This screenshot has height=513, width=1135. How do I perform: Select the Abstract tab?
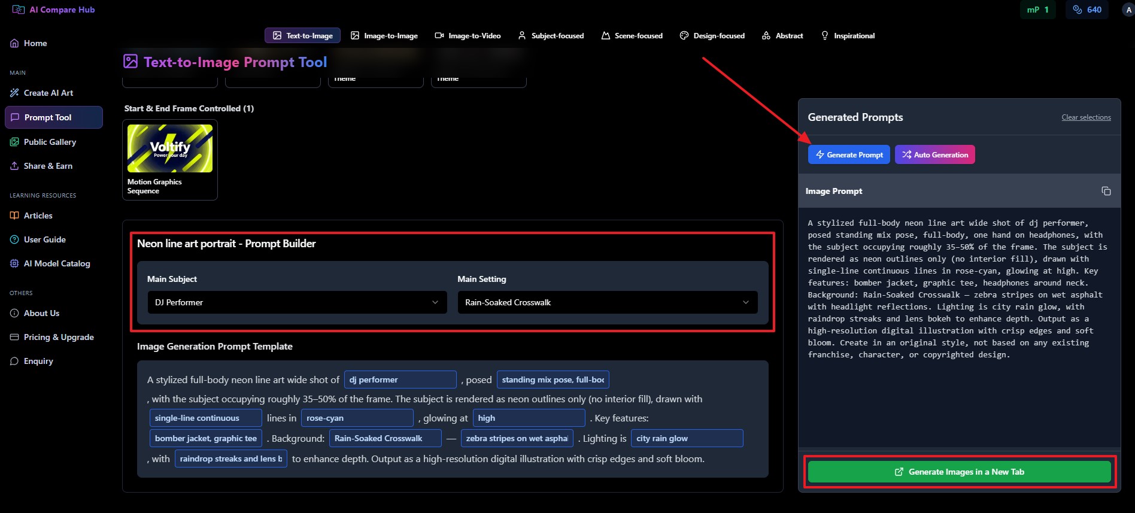pyautogui.click(x=782, y=35)
